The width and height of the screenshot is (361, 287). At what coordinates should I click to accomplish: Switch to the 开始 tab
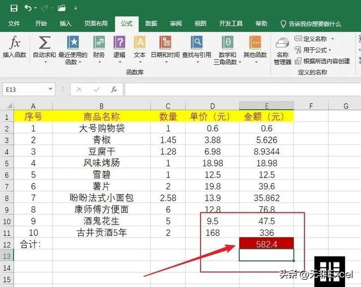tap(41, 24)
